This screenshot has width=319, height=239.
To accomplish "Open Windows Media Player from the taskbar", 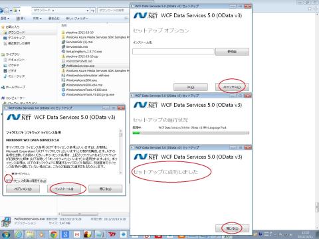I will [41, 234].
